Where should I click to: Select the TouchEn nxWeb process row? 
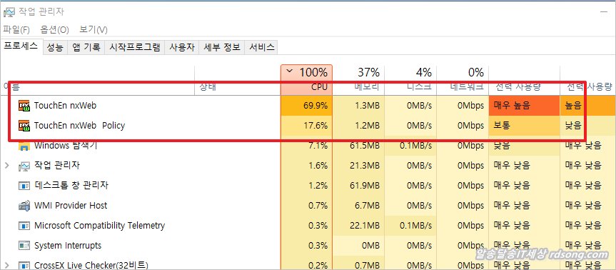click(308, 105)
